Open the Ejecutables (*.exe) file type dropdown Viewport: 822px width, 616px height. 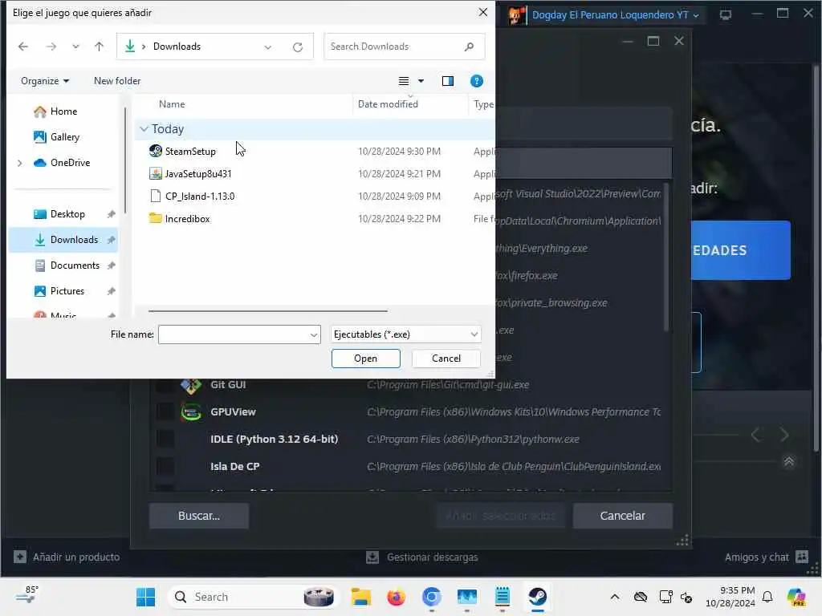(405, 334)
